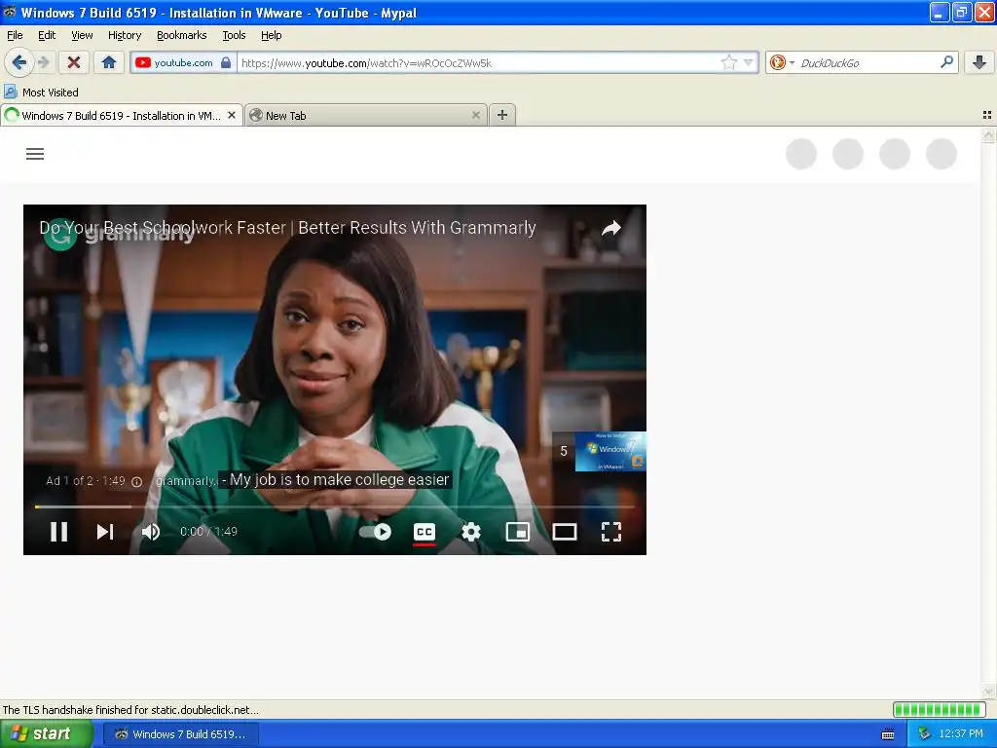This screenshot has width=997, height=748.
Task: Click the YouTube site identity icon
Action: point(143,62)
